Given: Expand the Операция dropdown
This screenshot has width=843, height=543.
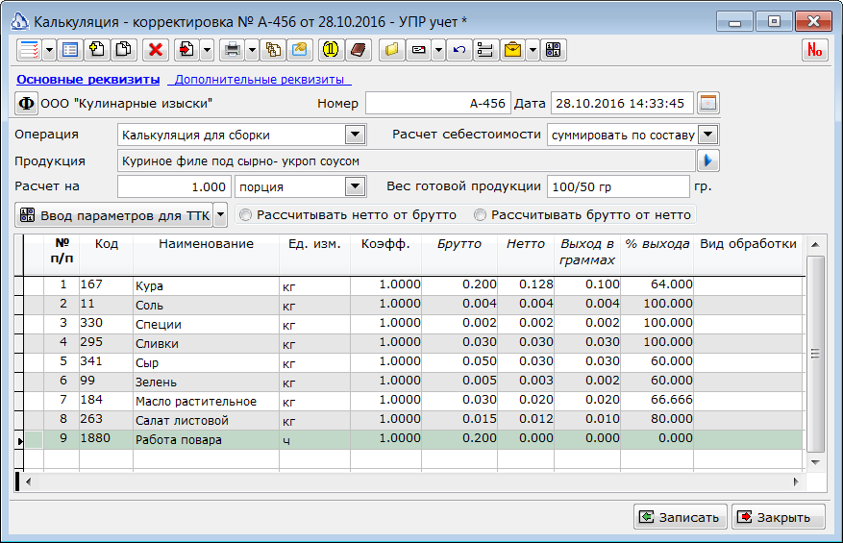Looking at the screenshot, I should tap(356, 135).
